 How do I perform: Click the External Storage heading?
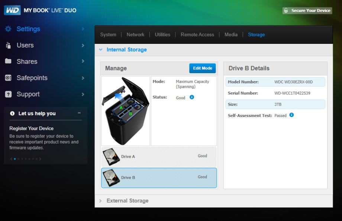[x=128, y=201]
